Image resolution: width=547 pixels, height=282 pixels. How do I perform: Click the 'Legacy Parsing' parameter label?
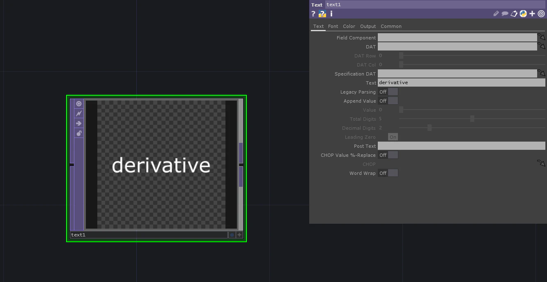pyautogui.click(x=358, y=92)
